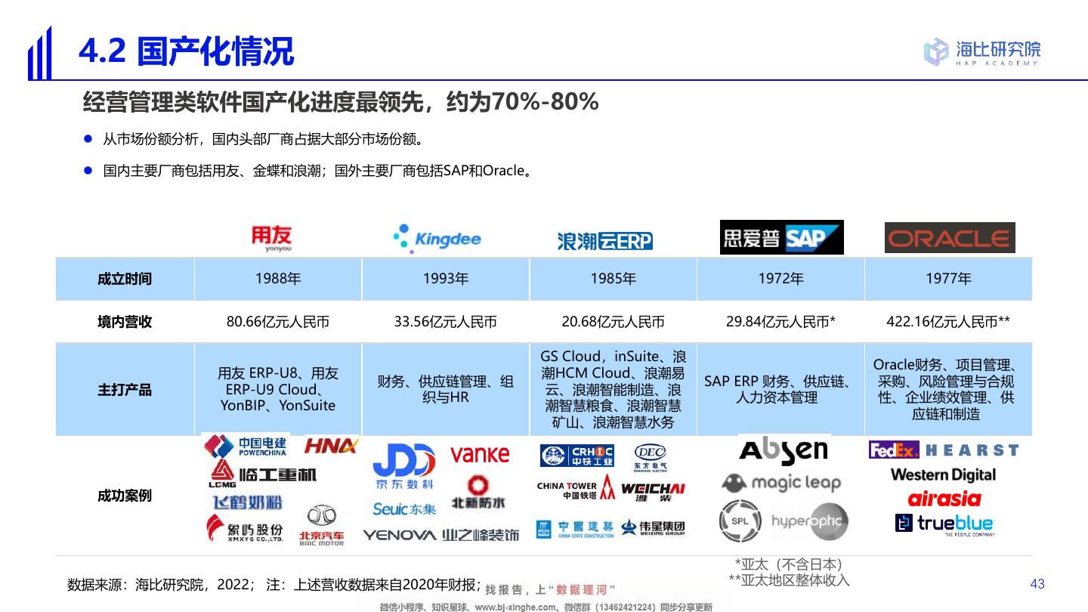Click the Kingdee logo in the header row
1088x612 pixels.
point(437,237)
